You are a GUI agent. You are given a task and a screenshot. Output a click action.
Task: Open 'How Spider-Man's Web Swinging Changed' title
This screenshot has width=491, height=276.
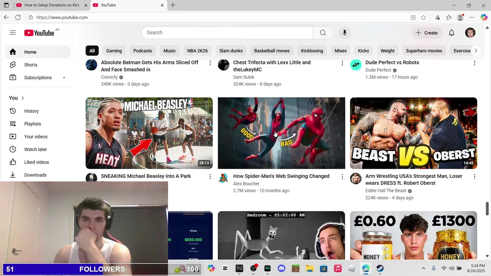pos(281,176)
